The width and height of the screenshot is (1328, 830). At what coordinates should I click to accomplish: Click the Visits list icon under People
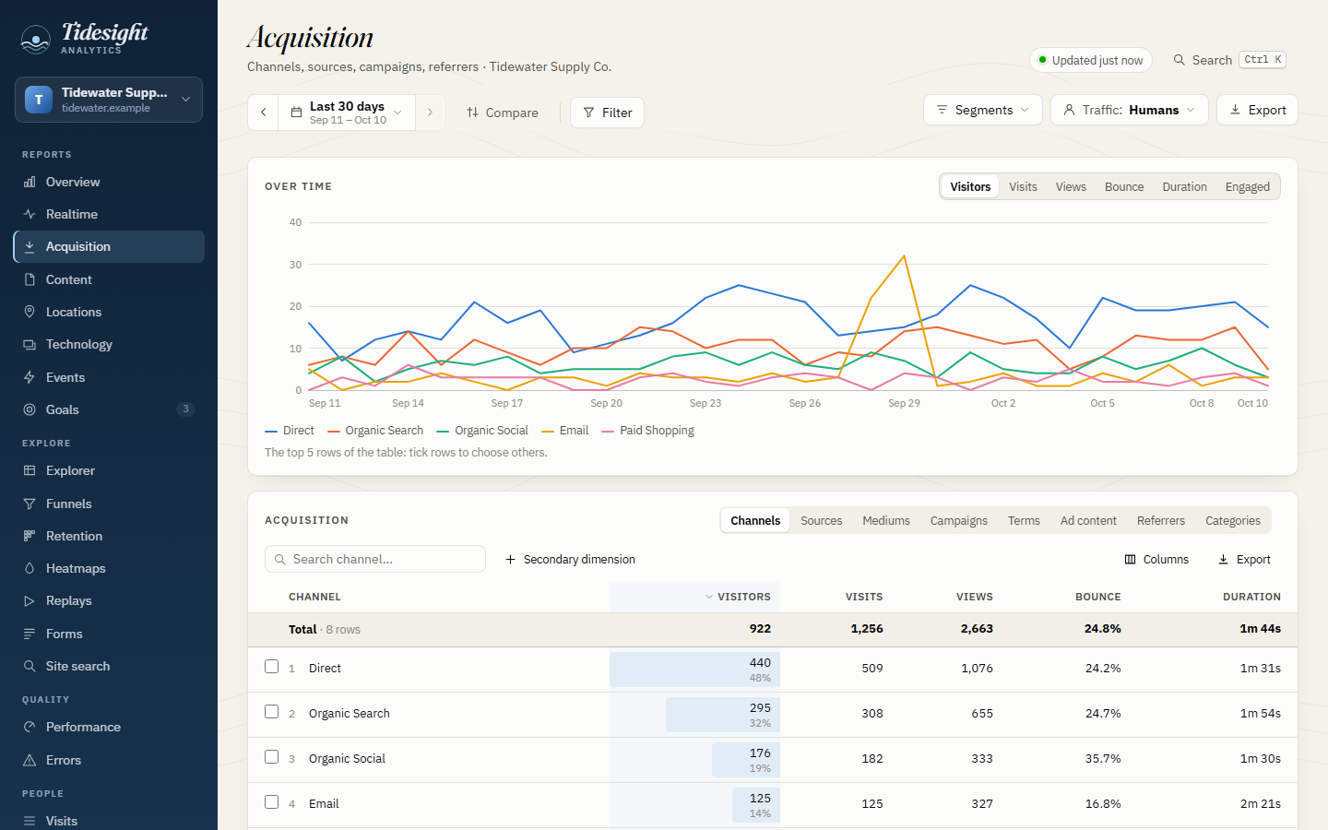(30, 821)
